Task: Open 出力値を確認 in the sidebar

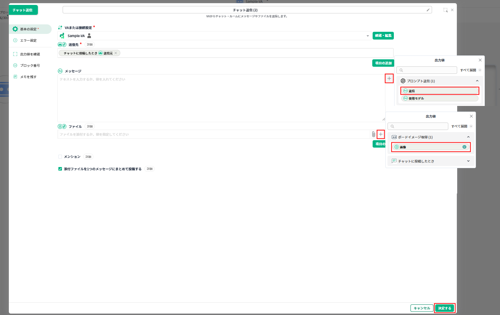Action: [x=30, y=54]
